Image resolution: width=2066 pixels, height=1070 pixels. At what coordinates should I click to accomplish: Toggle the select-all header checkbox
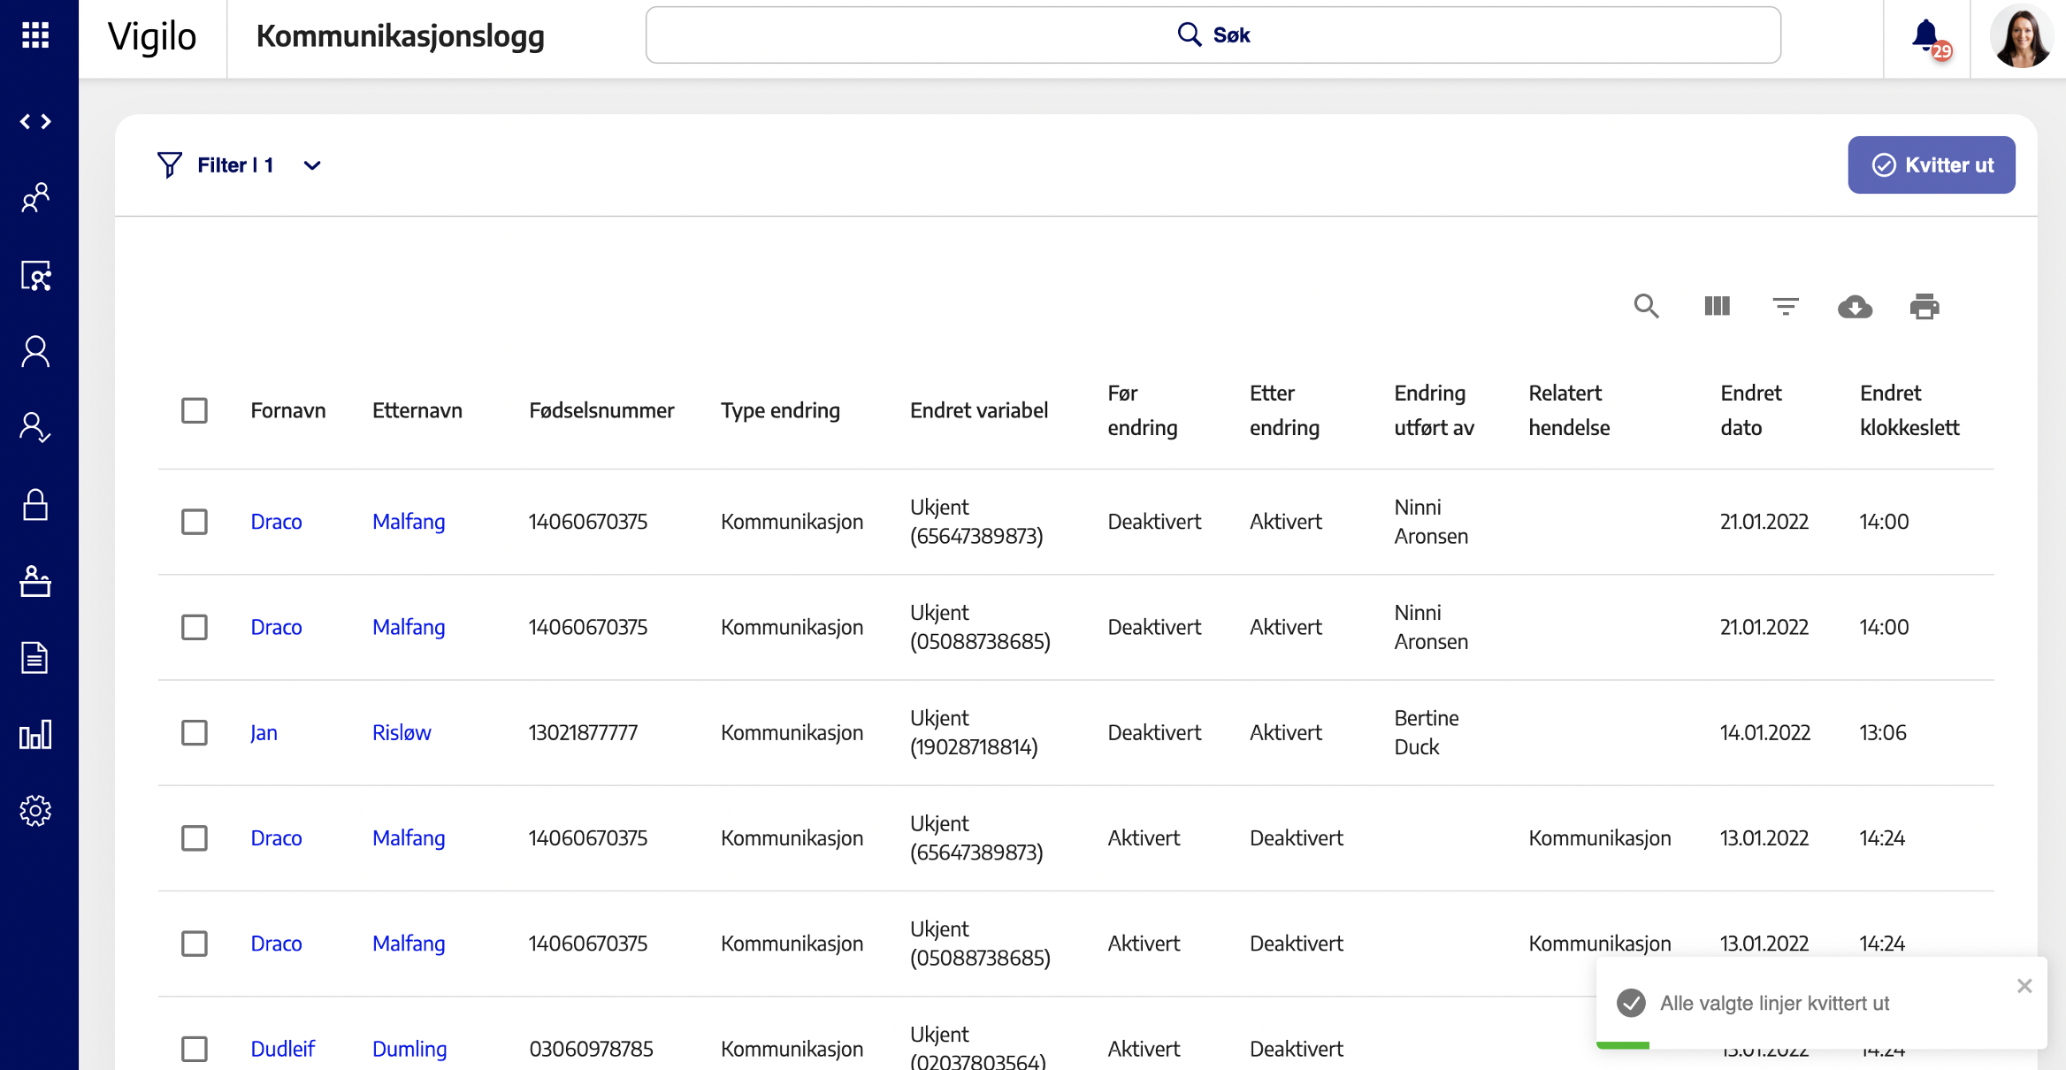(x=195, y=410)
